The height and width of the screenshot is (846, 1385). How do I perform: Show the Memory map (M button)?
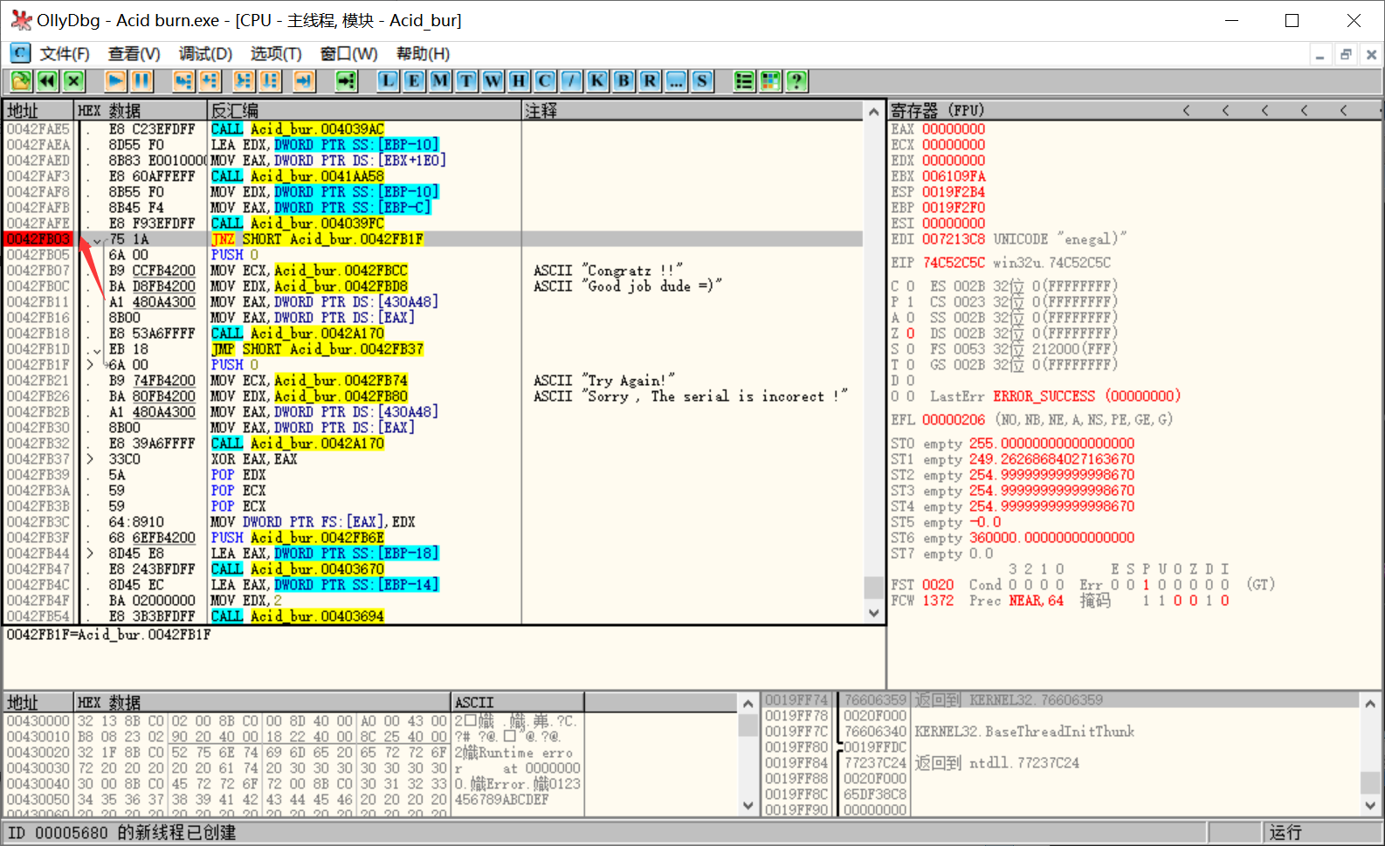(440, 81)
